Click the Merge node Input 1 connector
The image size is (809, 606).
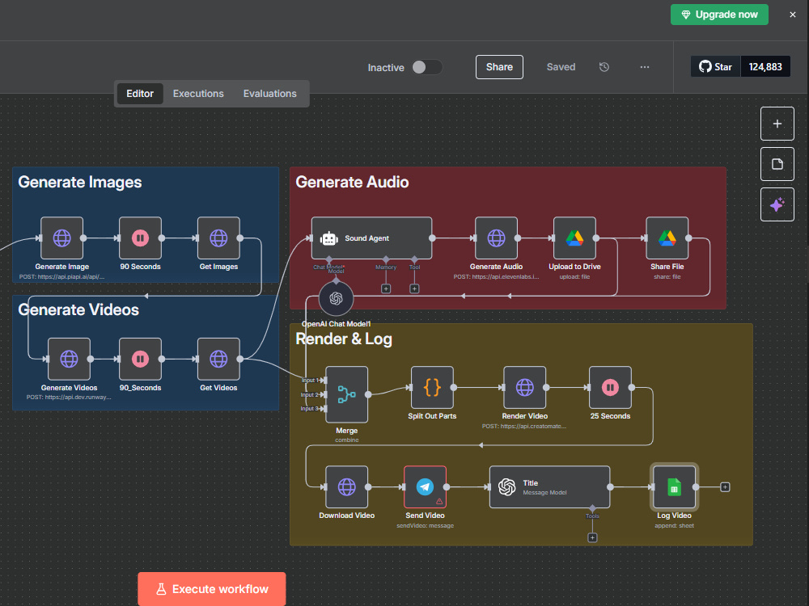coord(323,381)
